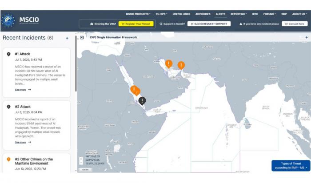This screenshot has width=311, height=183.
Task: Expand the FORUMS dropdown menu
Action: [270, 14]
